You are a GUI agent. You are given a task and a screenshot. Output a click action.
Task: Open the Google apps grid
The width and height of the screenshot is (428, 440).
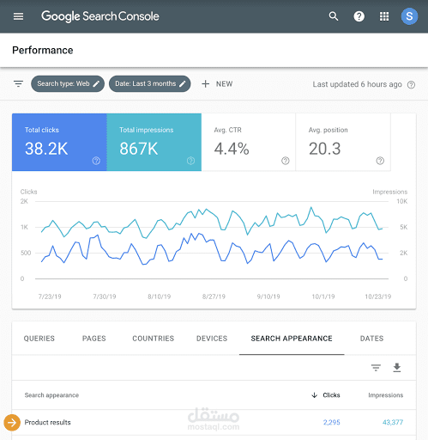coord(384,16)
